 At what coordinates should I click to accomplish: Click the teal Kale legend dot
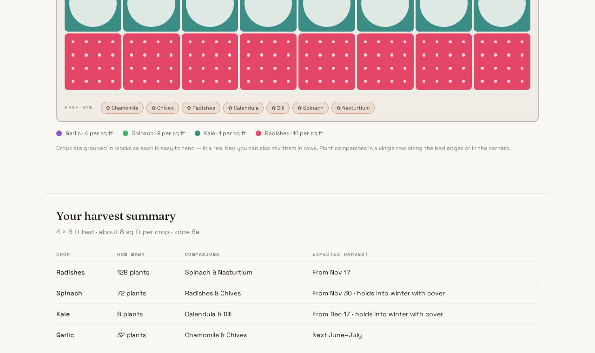click(198, 133)
